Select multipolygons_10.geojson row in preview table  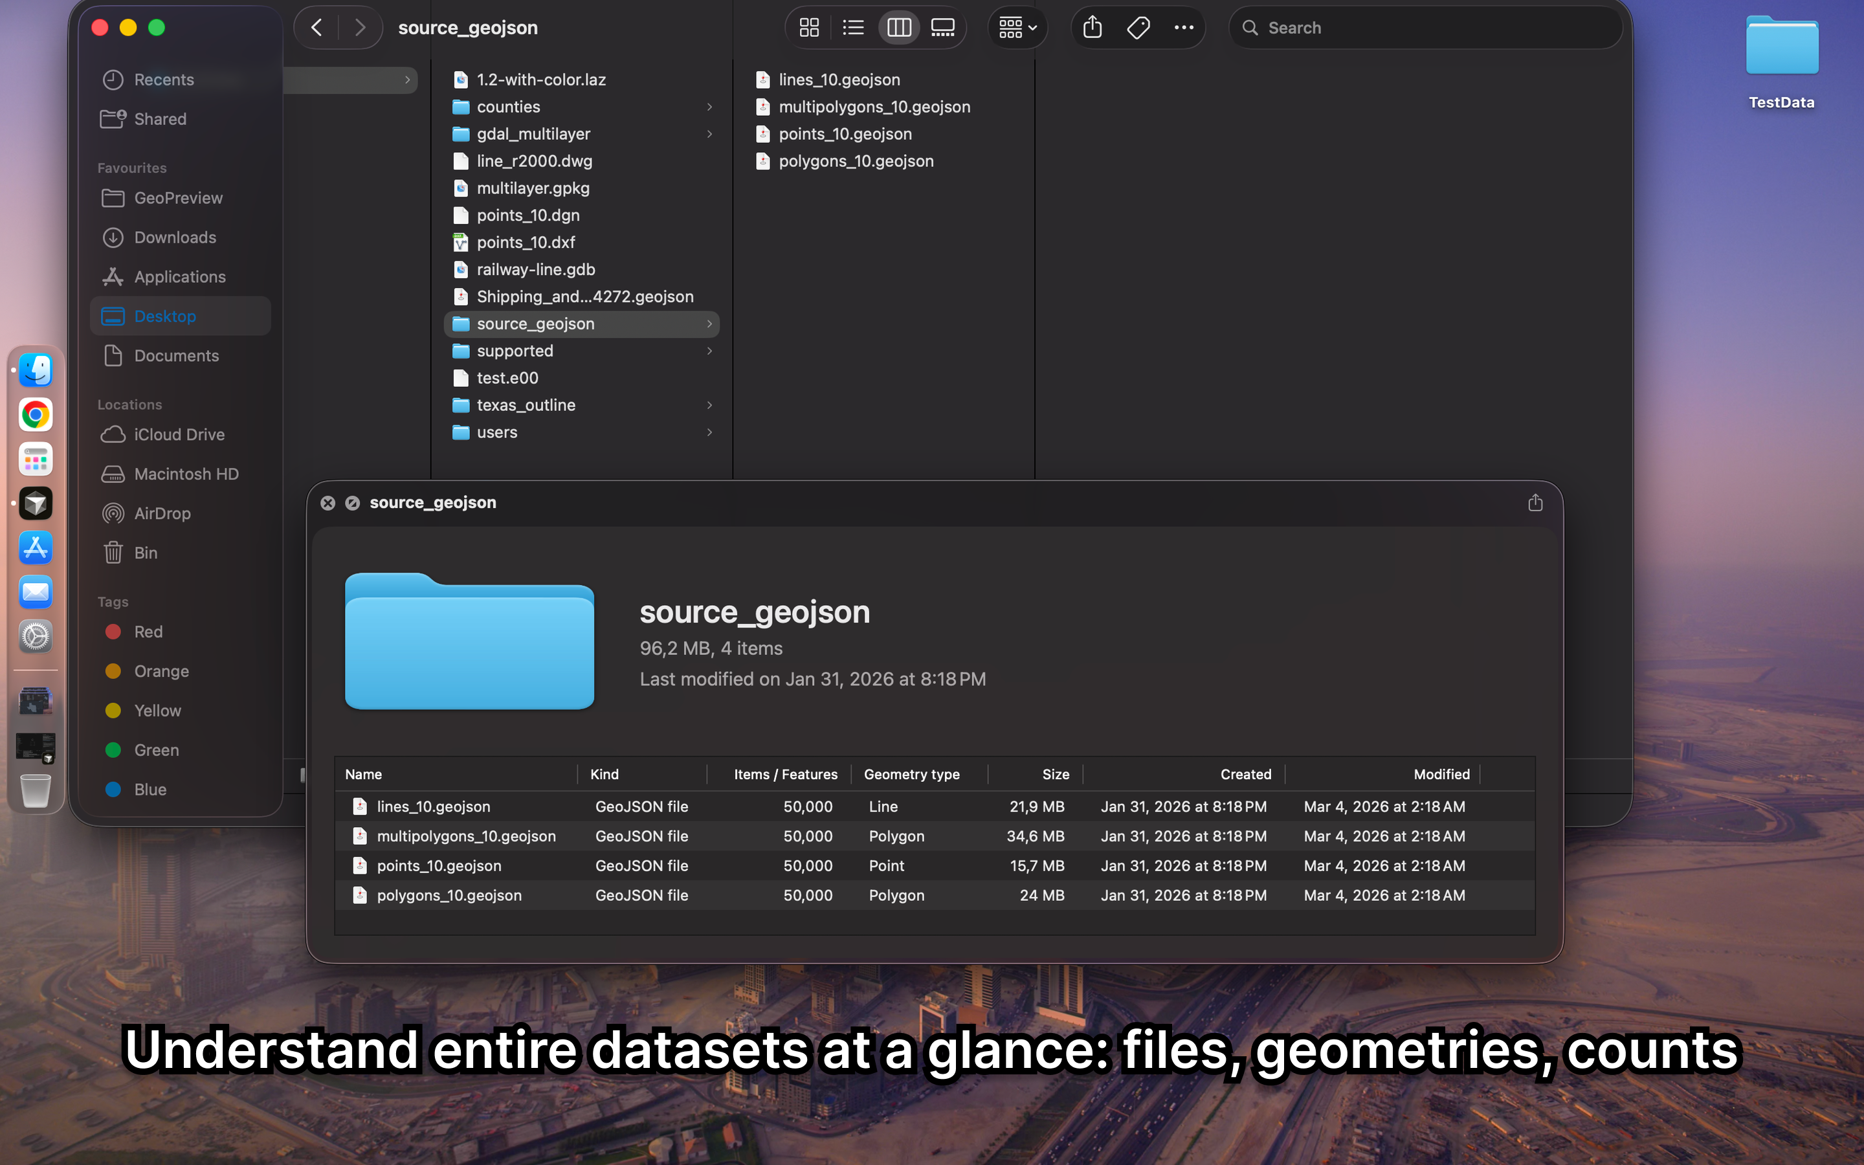pos(466,836)
